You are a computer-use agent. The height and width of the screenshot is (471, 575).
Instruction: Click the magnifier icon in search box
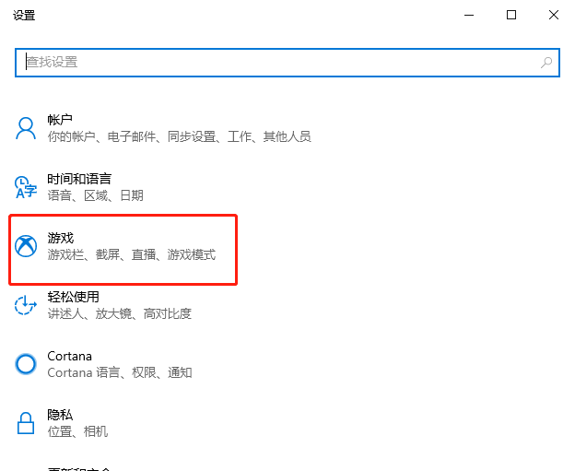[546, 63]
